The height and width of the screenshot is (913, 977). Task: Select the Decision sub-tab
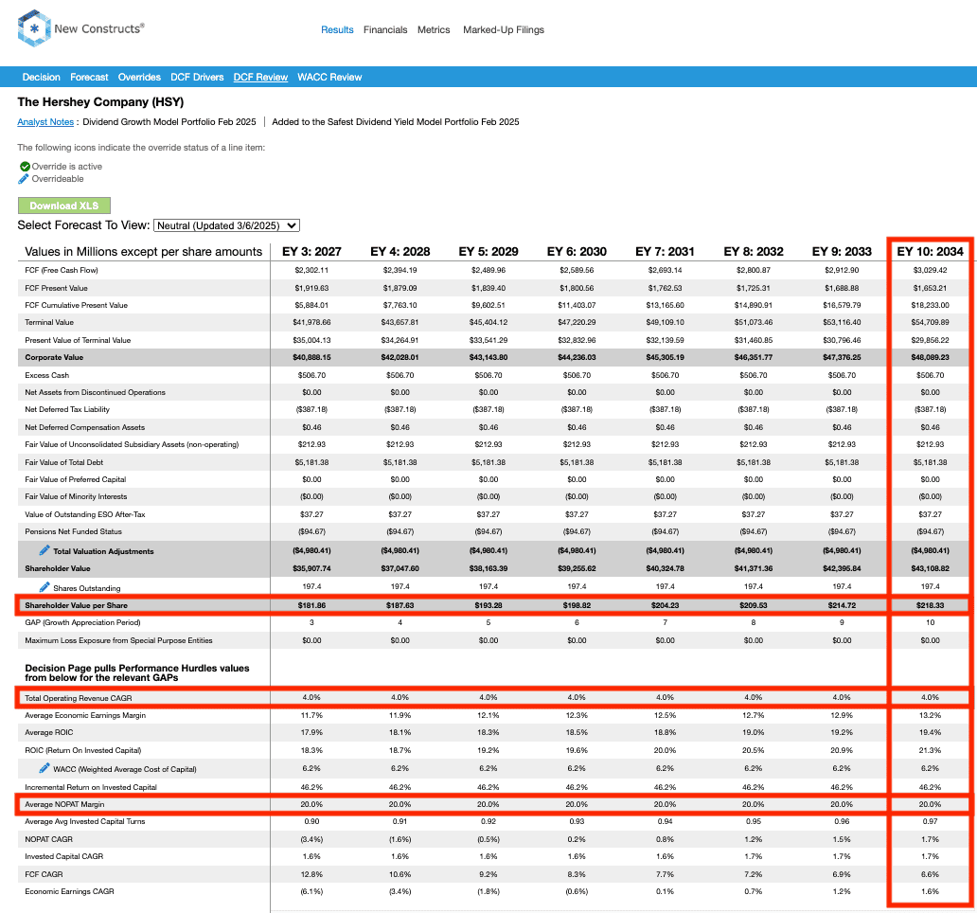41,78
